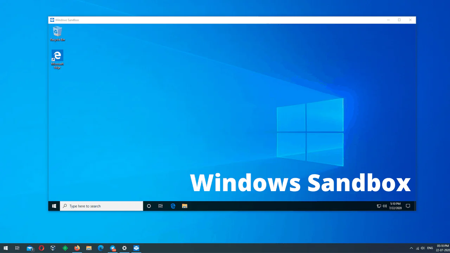The image size is (450, 253).
Task: Open Settings from the host taskbar
Action: (124, 248)
